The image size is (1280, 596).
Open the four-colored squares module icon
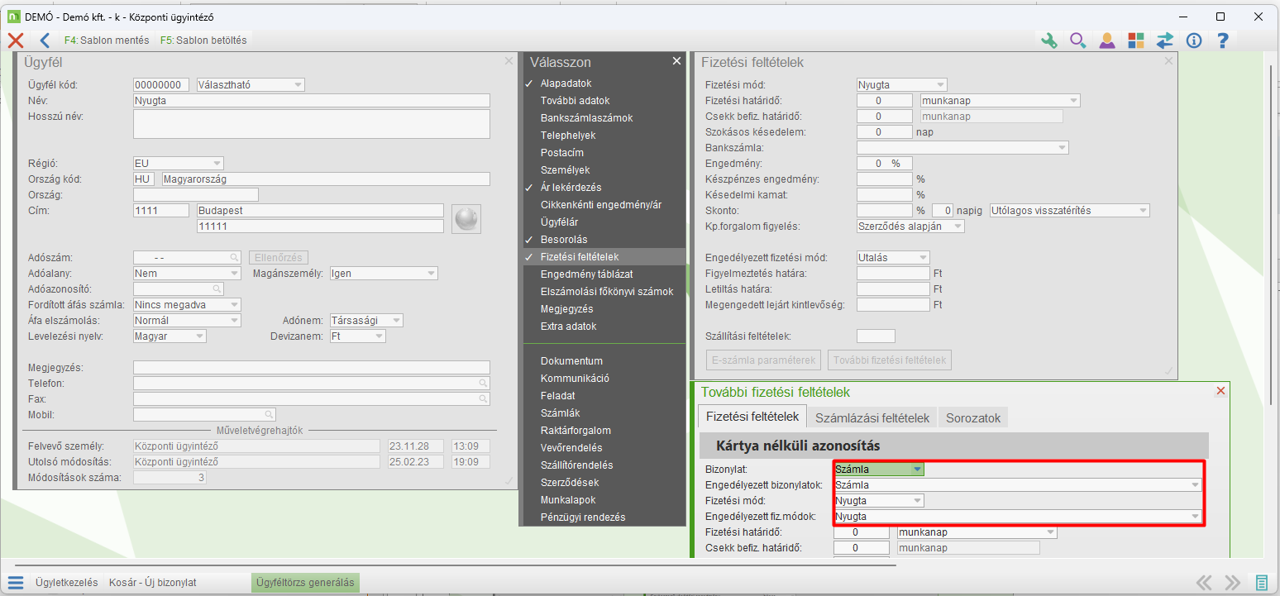click(1135, 41)
